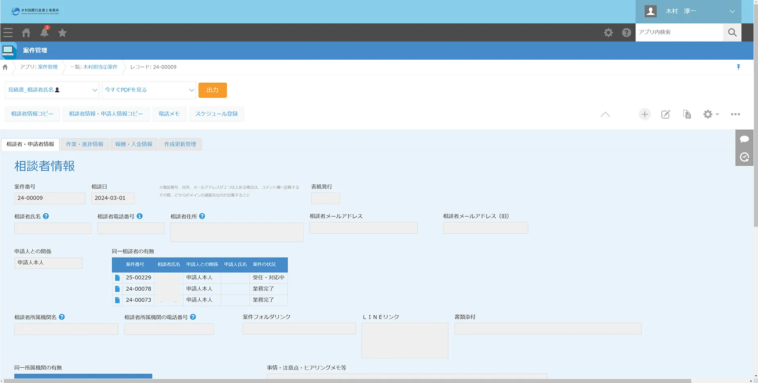
Task: Switch to the 作業・進捗情報 tab
Action: pyautogui.click(x=84, y=144)
